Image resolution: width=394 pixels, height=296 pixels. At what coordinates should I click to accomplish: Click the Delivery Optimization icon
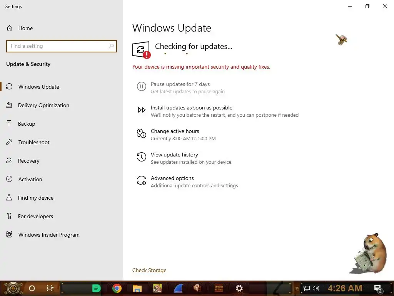9,105
